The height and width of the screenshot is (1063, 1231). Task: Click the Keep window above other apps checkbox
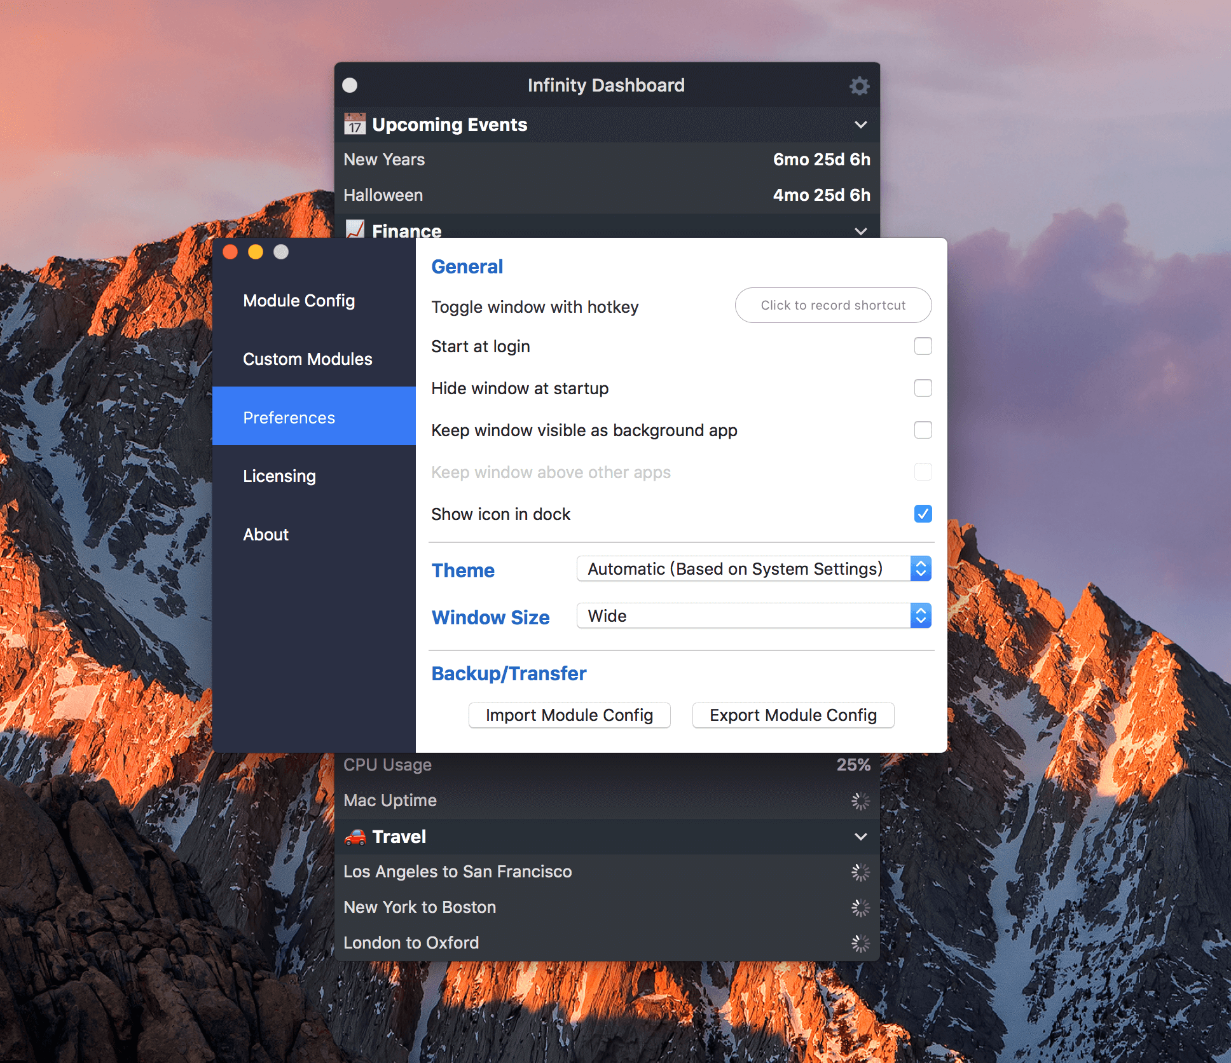(923, 472)
